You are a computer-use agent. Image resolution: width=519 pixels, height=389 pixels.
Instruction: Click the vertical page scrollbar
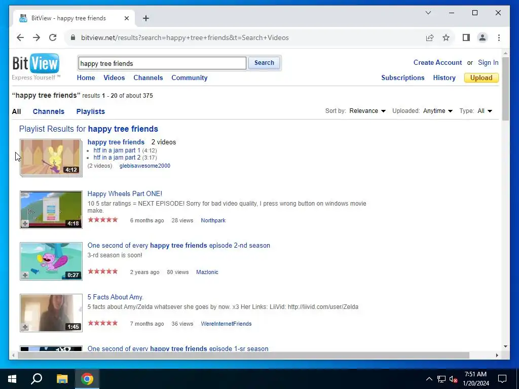tap(505, 89)
